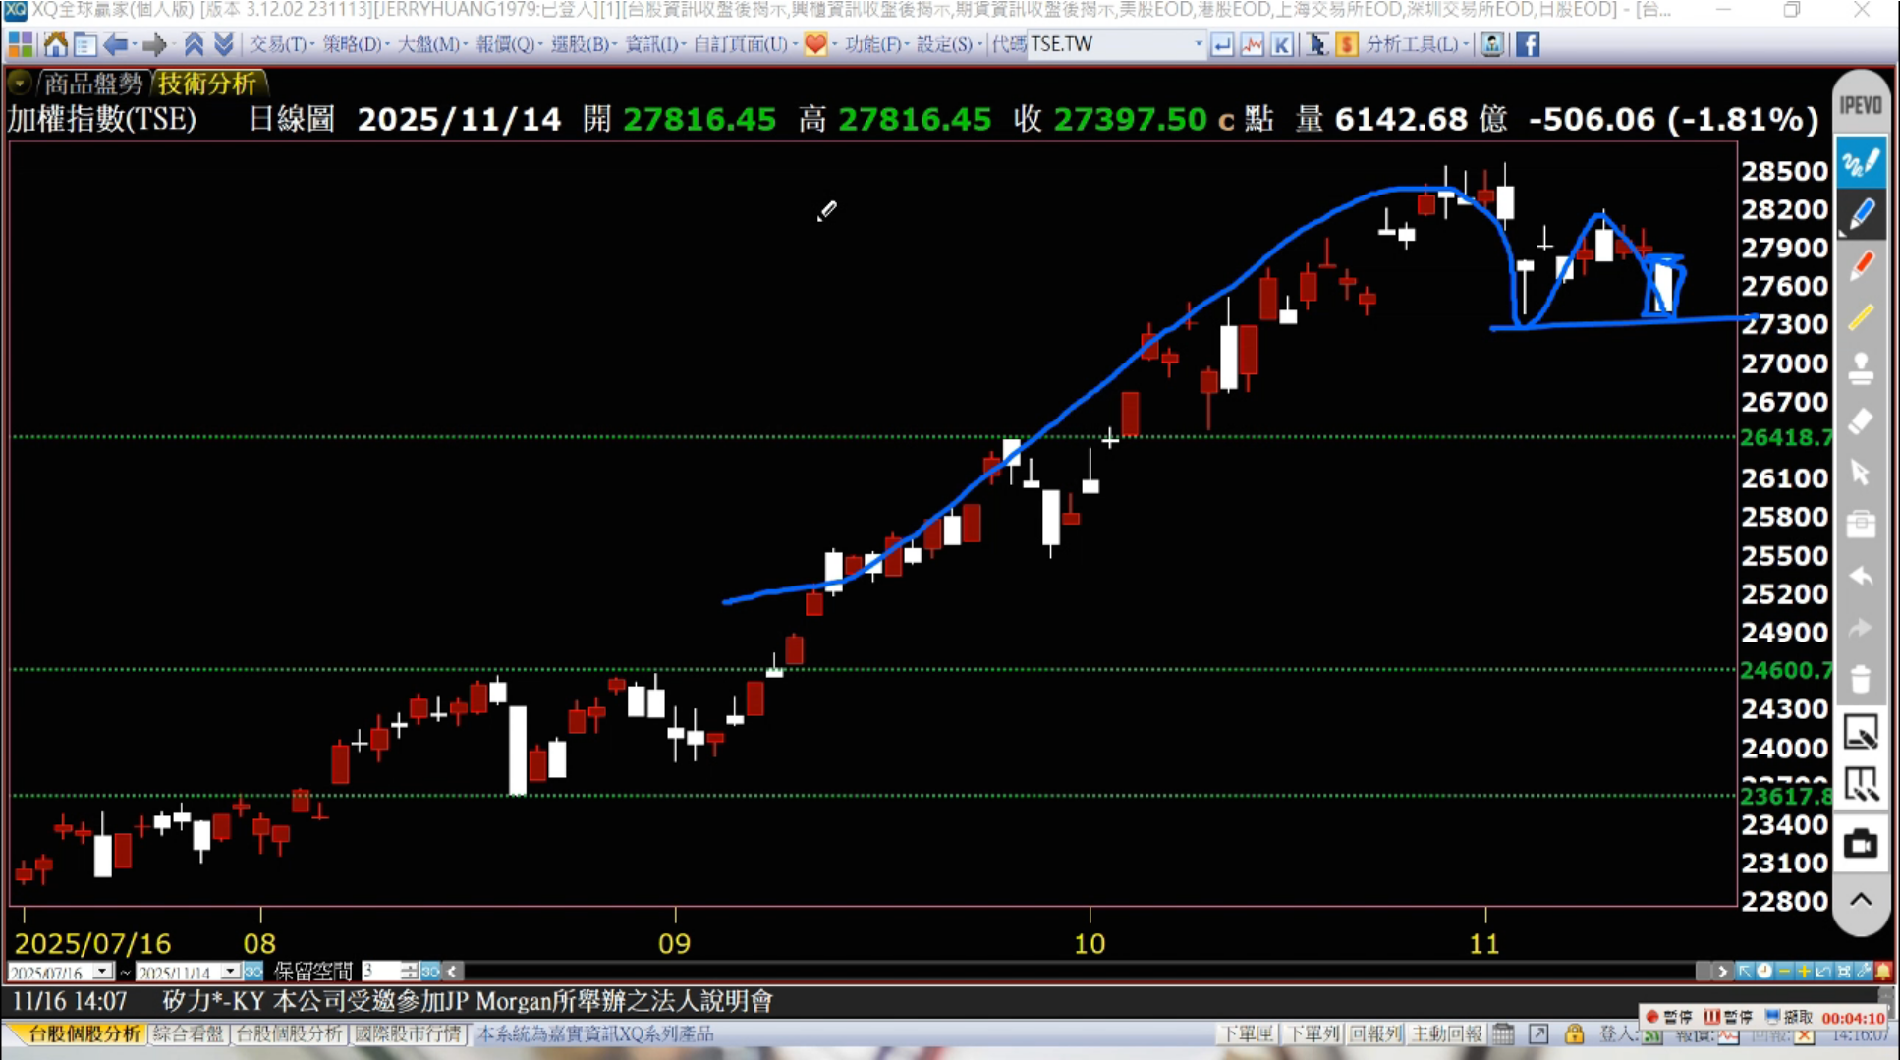Click the camera snapshot icon
This screenshot has height=1061, width=1900.
click(1861, 845)
